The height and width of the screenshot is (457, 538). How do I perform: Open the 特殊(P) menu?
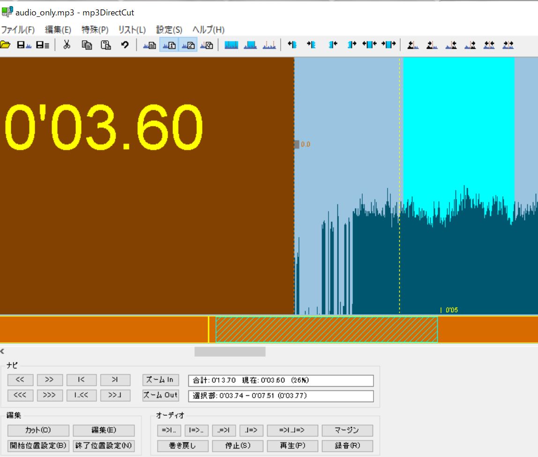(95, 29)
